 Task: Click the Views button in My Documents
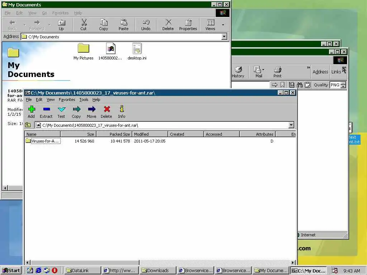click(210, 25)
